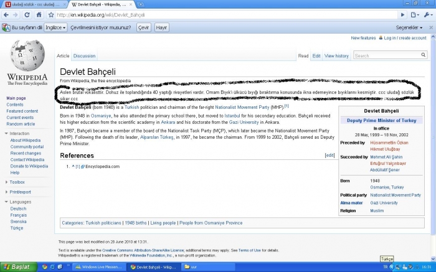This screenshot has height=272, width=436.
Task: Open a new browser tab
Action: (141, 4)
